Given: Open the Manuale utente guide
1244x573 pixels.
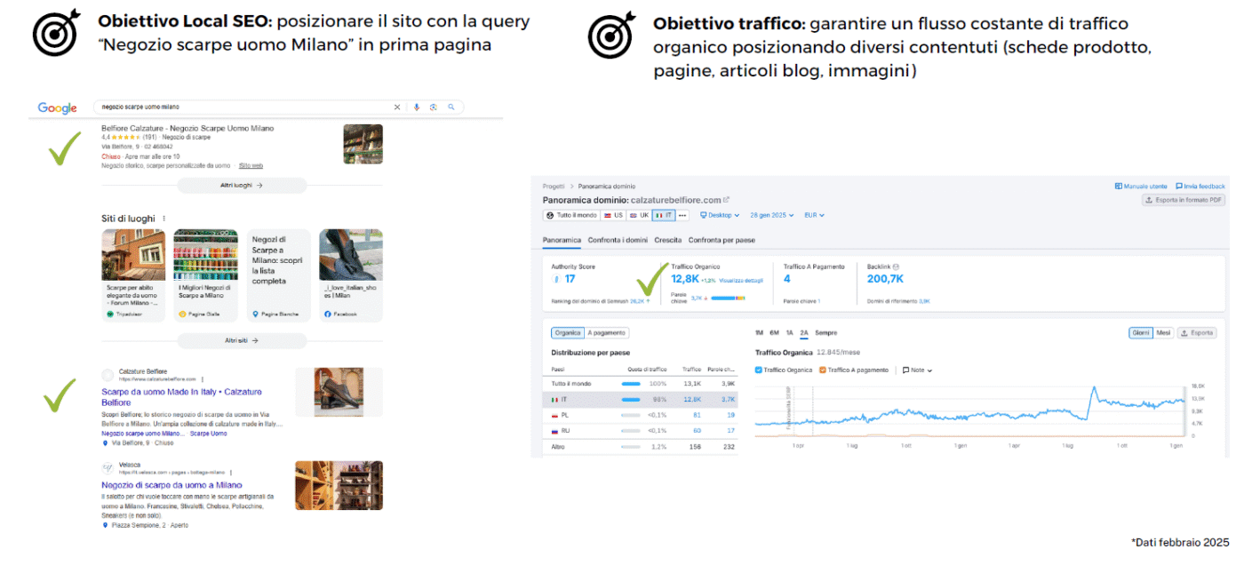Looking at the screenshot, I should 1141,187.
